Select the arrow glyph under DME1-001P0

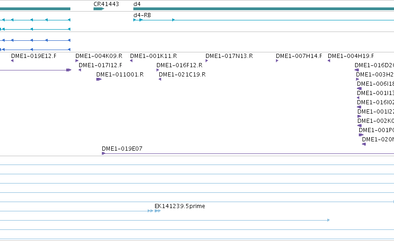pyautogui.click(x=361, y=135)
